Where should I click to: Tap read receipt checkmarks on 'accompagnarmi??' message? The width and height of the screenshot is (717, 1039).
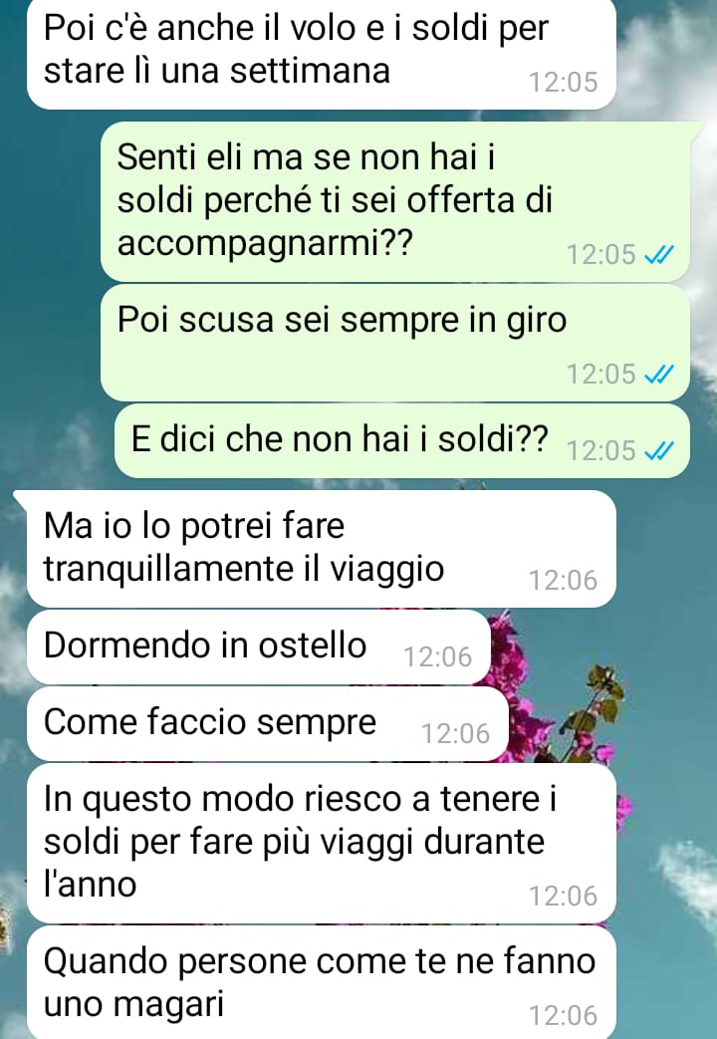659,254
